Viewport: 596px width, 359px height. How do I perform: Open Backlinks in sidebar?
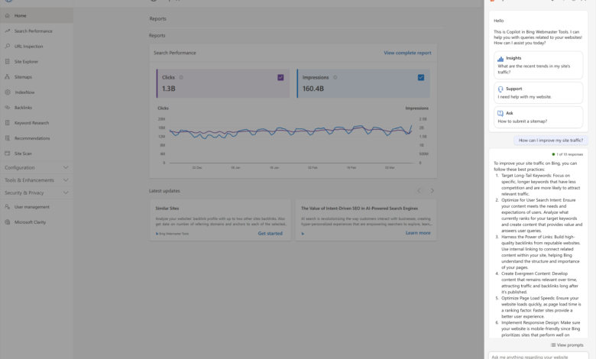pos(37,108)
